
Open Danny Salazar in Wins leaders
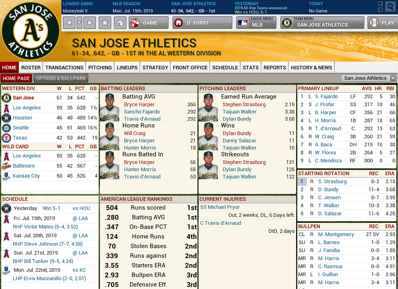coord(239,140)
